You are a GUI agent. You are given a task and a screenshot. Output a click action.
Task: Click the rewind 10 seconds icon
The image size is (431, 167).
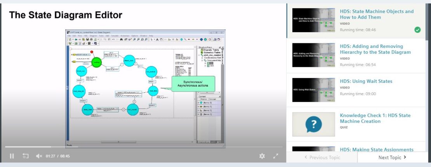[x=26, y=156]
